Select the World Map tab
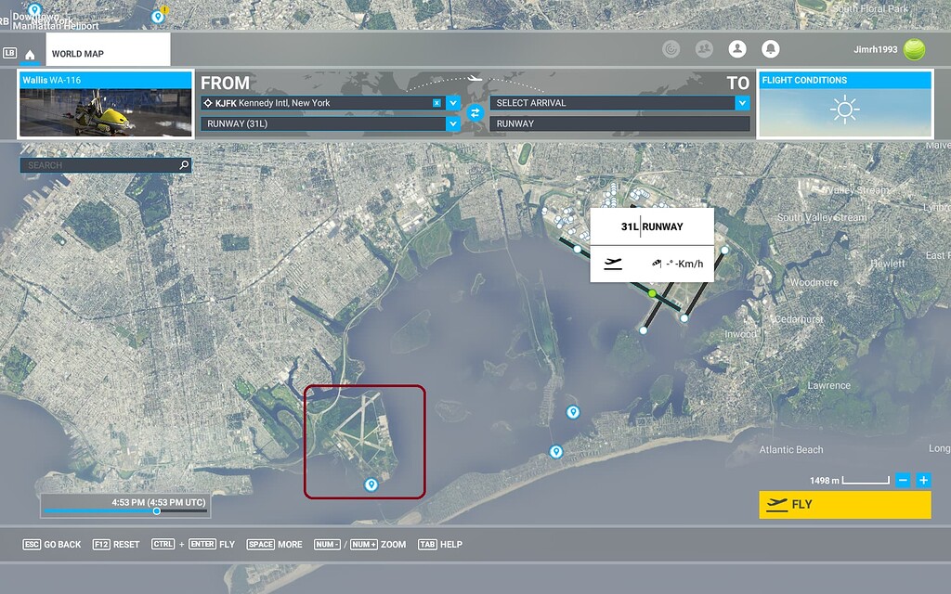 pos(108,53)
